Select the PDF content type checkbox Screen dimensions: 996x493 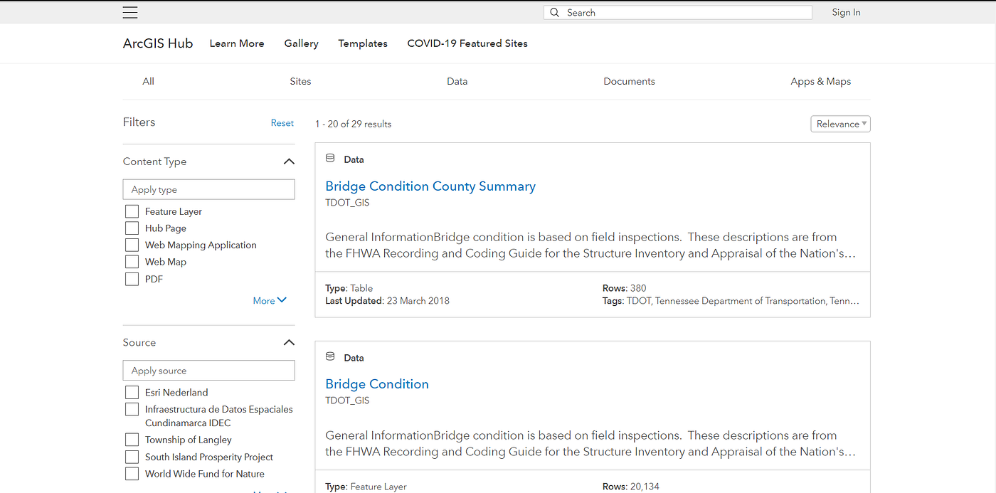coord(132,279)
